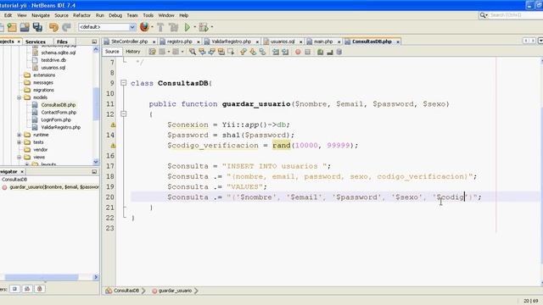Open the Refactor menu

(81, 15)
